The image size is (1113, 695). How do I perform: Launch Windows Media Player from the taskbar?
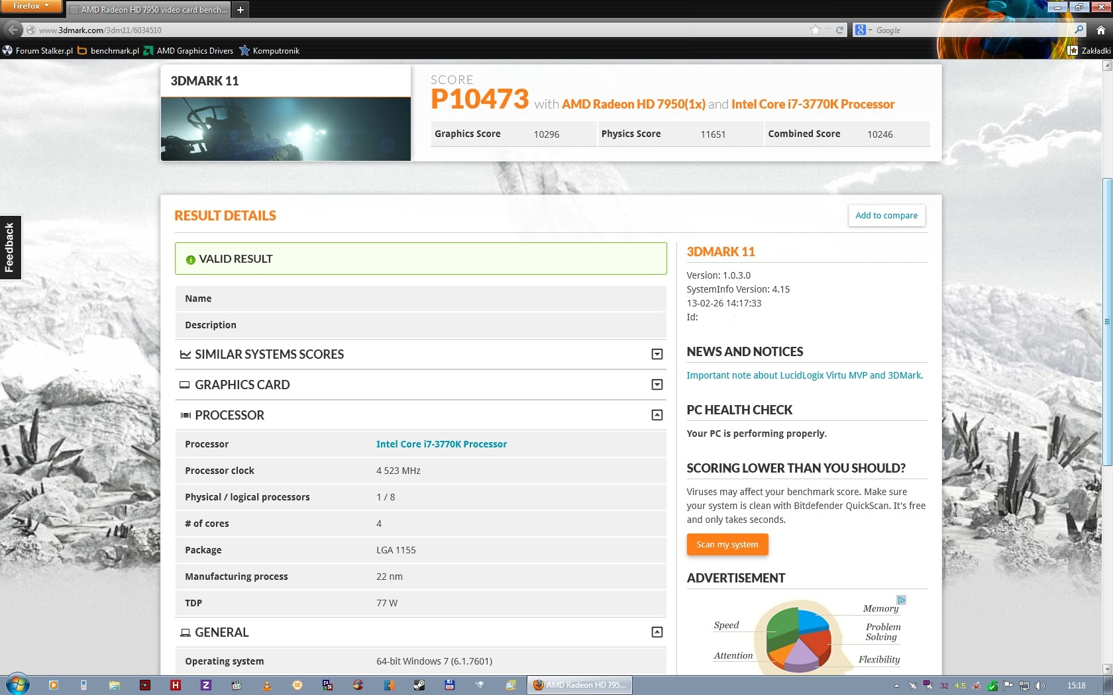click(x=54, y=685)
